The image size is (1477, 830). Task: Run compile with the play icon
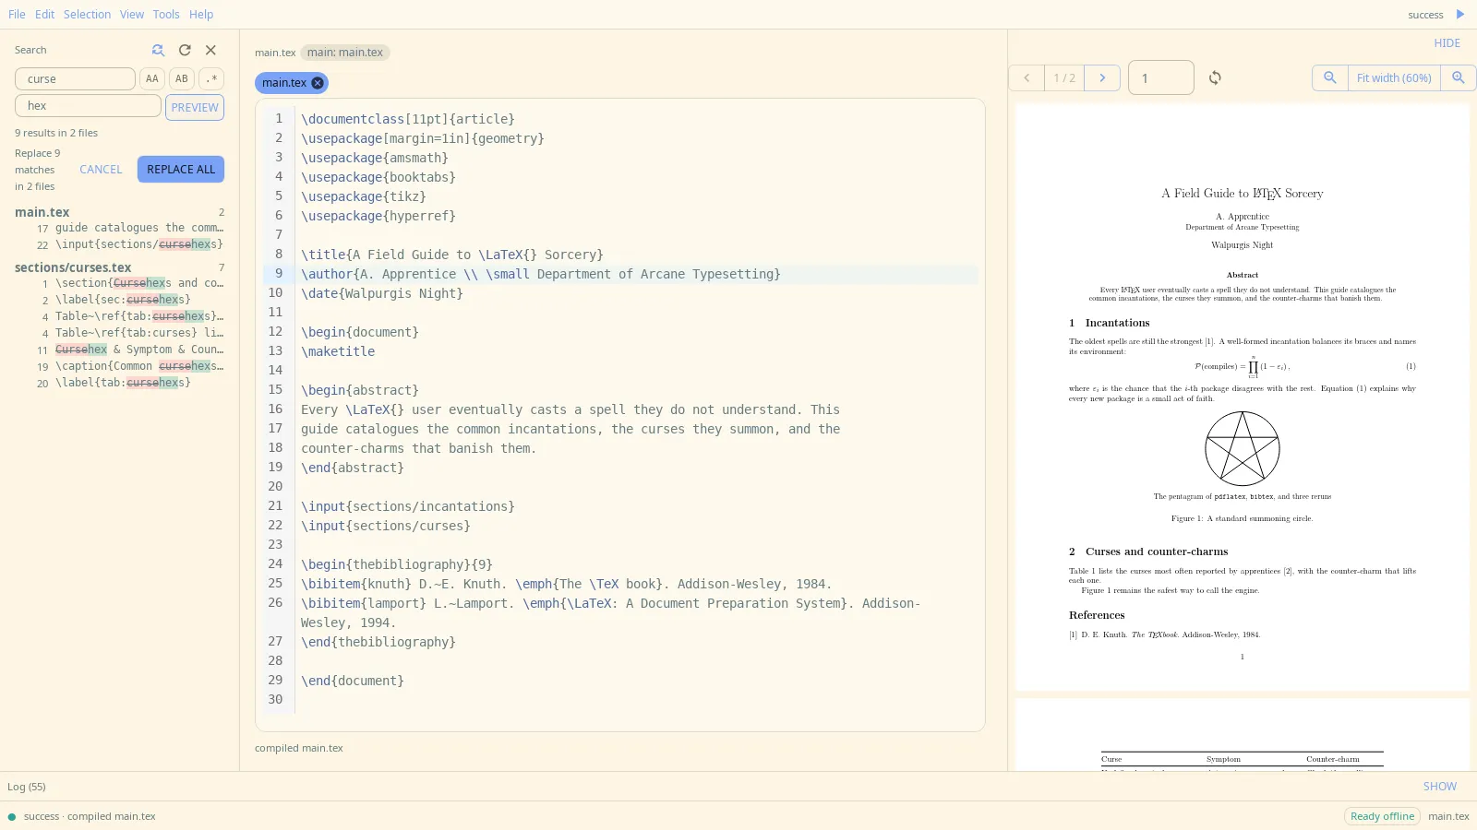click(x=1460, y=15)
